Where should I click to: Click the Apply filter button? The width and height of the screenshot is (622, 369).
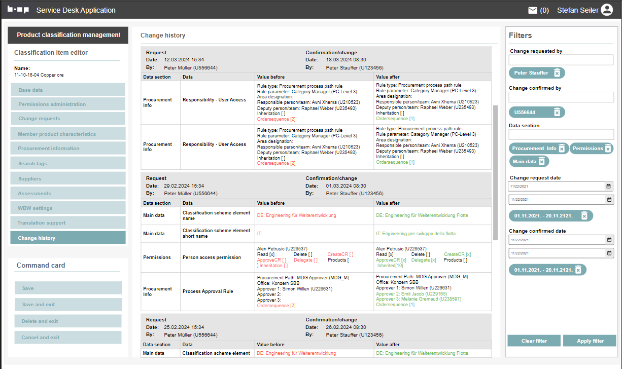[590, 341]
